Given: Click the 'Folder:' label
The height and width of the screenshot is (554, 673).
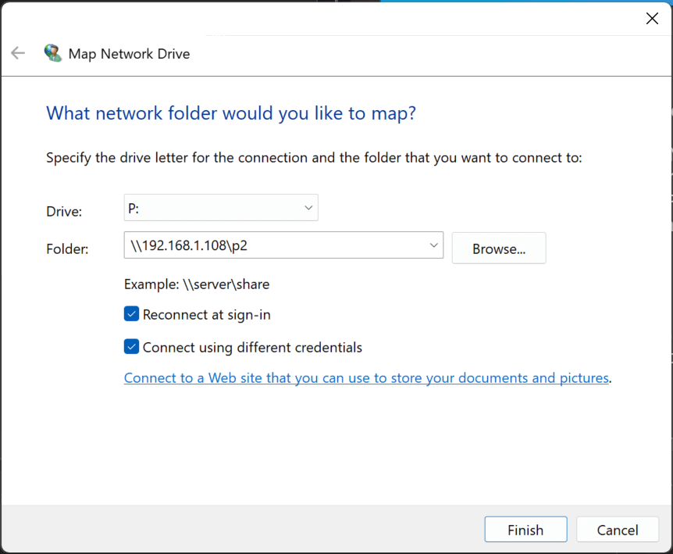Looking at the screenshot, I should tap(67, 249).
